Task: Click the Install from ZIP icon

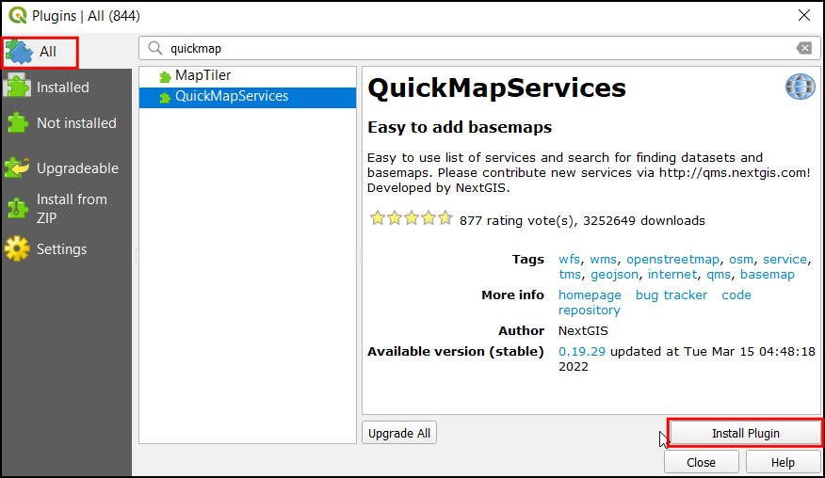Action: [17, 208]
